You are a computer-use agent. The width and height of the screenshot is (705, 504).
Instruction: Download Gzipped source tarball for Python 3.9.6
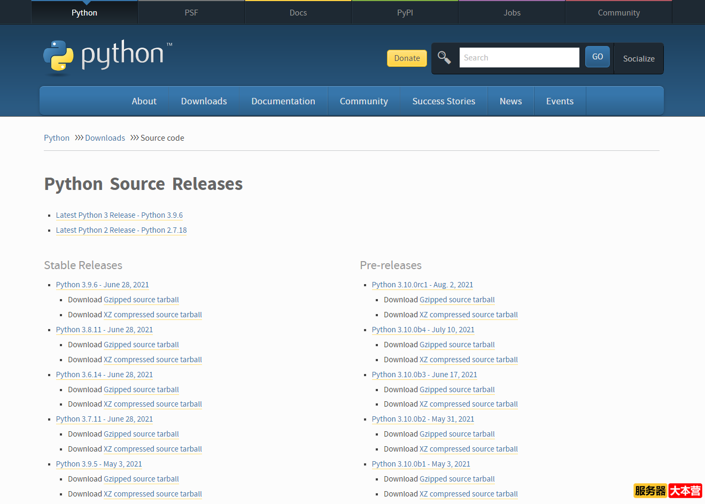(141, 300)
